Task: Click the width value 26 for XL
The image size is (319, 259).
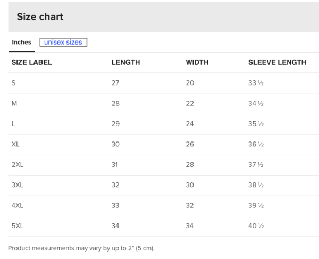Action: point(190,144)
